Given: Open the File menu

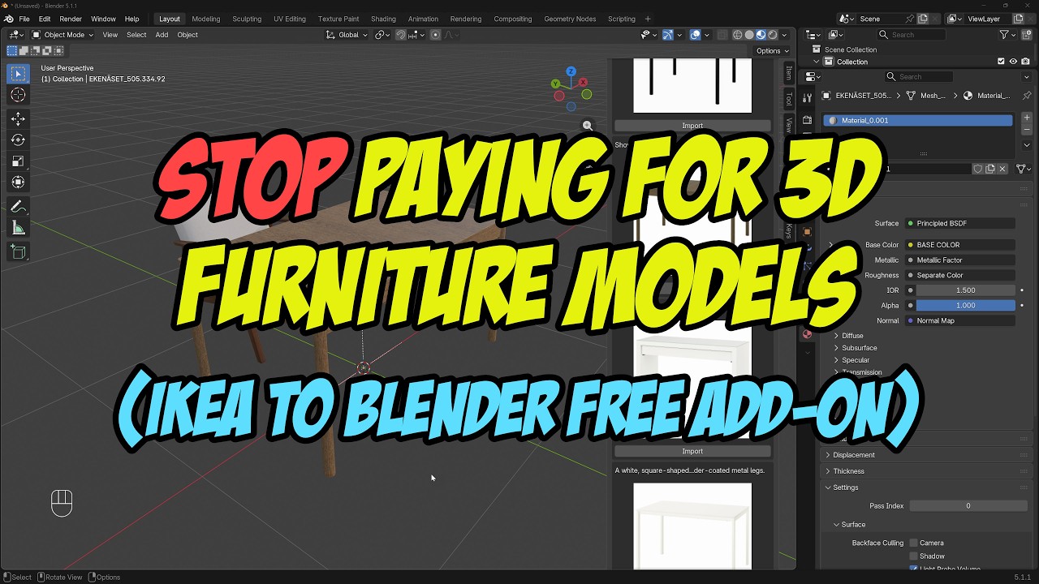Looking at the screenshot, I should click(24, 19).
